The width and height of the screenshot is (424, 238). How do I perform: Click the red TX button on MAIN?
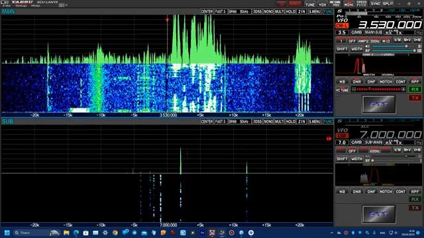pyautogui.click(x=415, y=99)
